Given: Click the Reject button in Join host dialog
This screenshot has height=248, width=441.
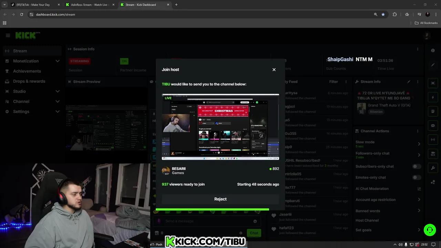Looking at the screenshot, I should coord(220,199).
